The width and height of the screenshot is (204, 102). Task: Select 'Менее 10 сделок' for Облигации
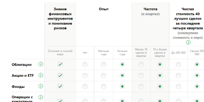141,65
